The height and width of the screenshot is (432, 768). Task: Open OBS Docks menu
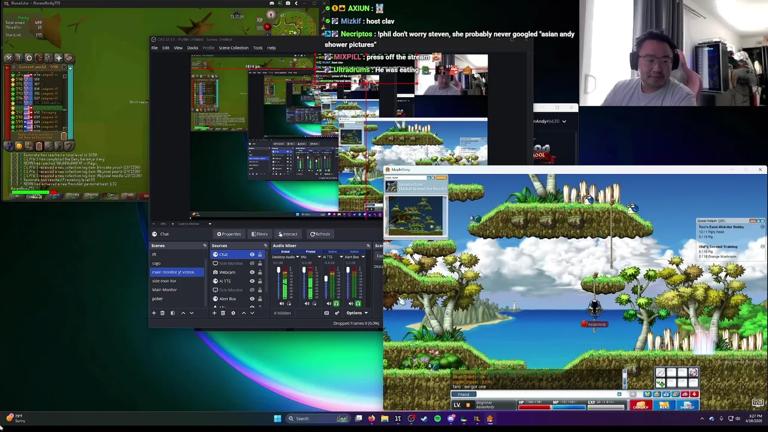[193, 48]
